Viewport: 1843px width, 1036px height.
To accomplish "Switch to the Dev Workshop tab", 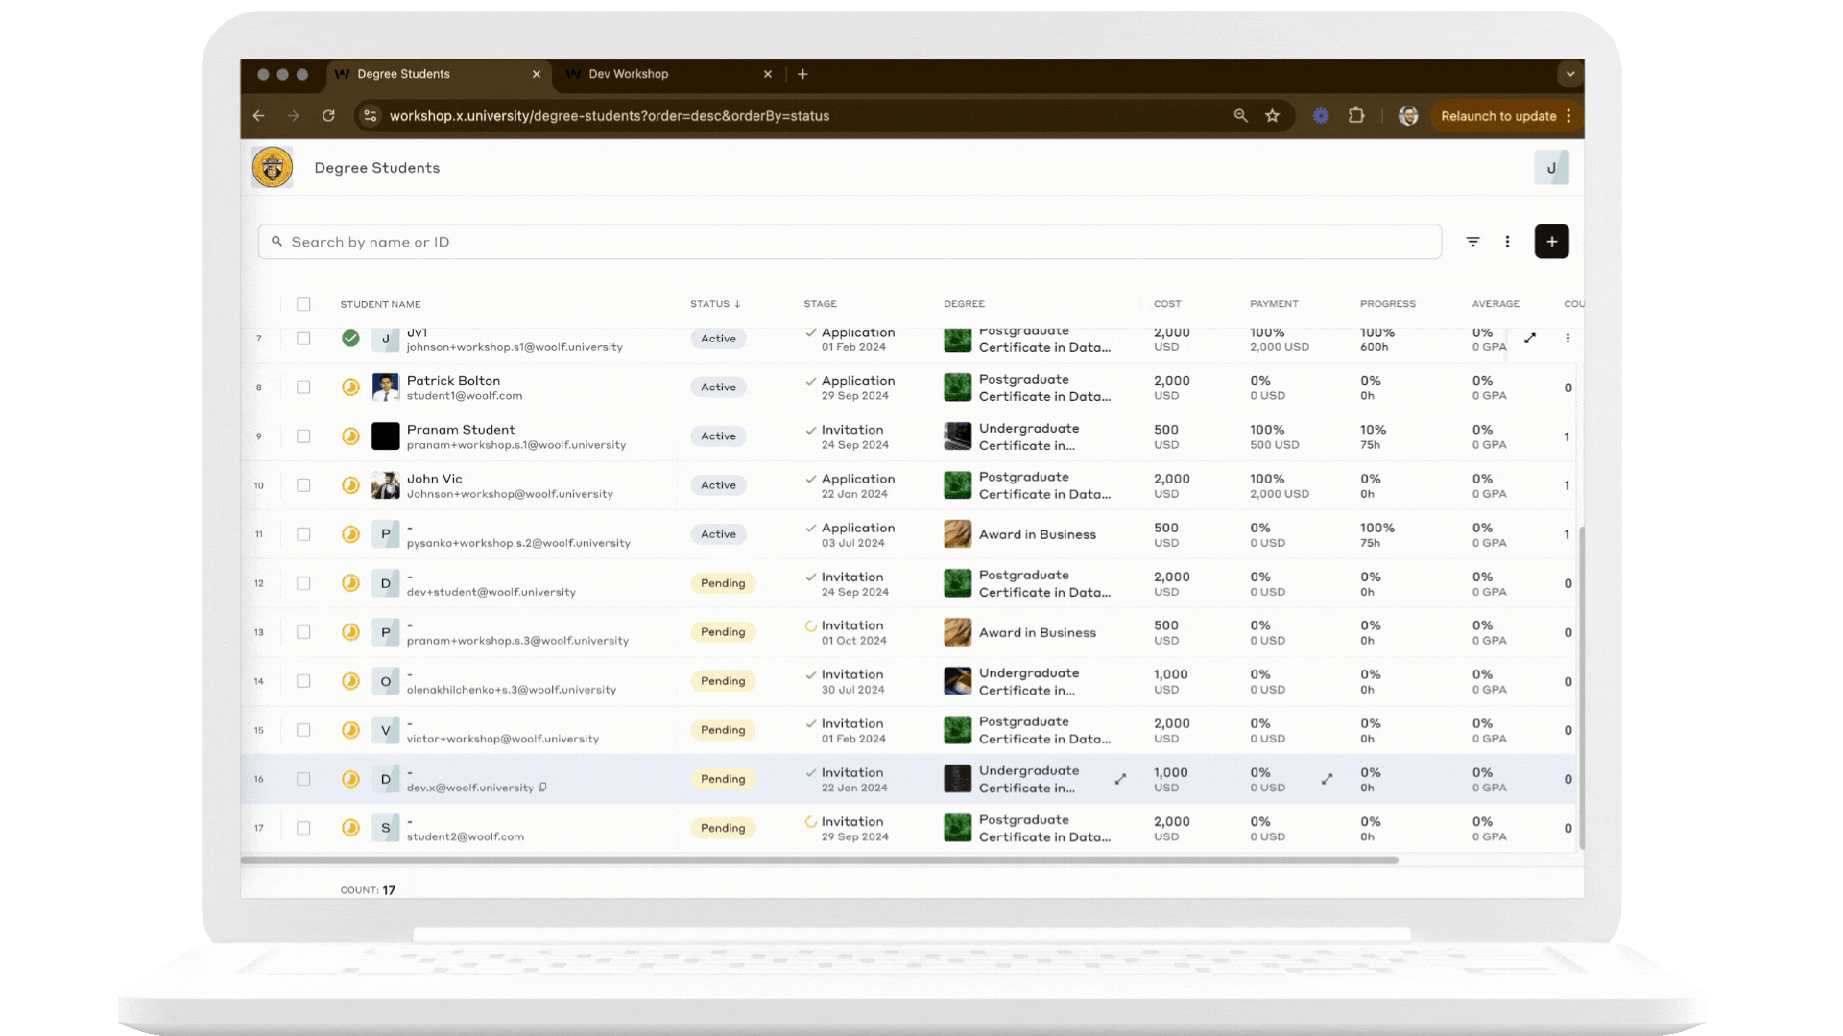I will [x=629, y=74].
